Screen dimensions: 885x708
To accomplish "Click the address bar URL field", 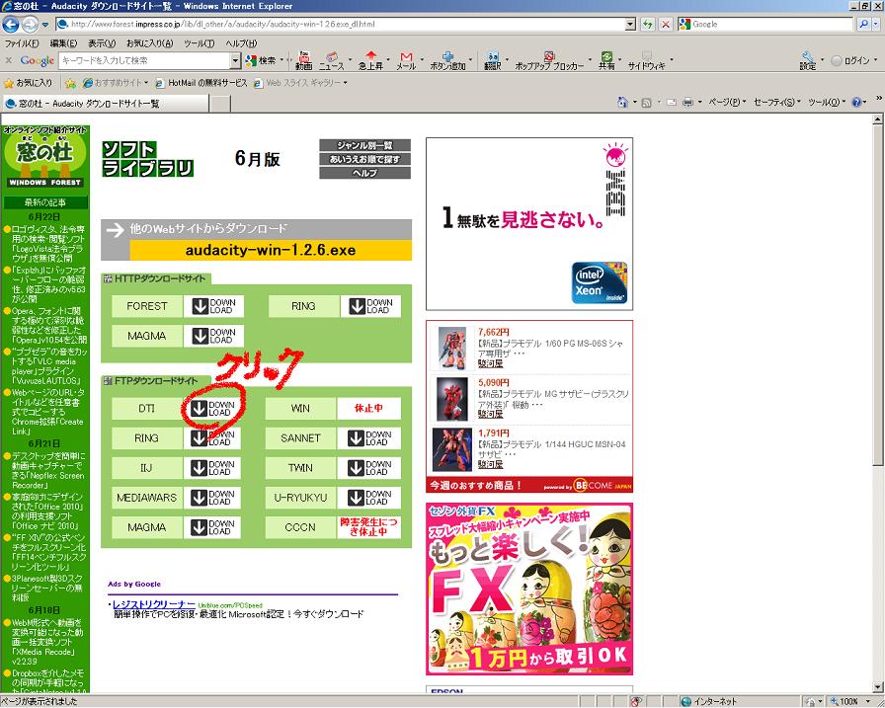I will (341, 25).
